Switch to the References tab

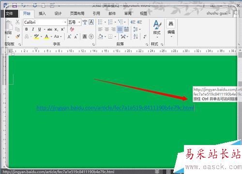pos(96,14)
